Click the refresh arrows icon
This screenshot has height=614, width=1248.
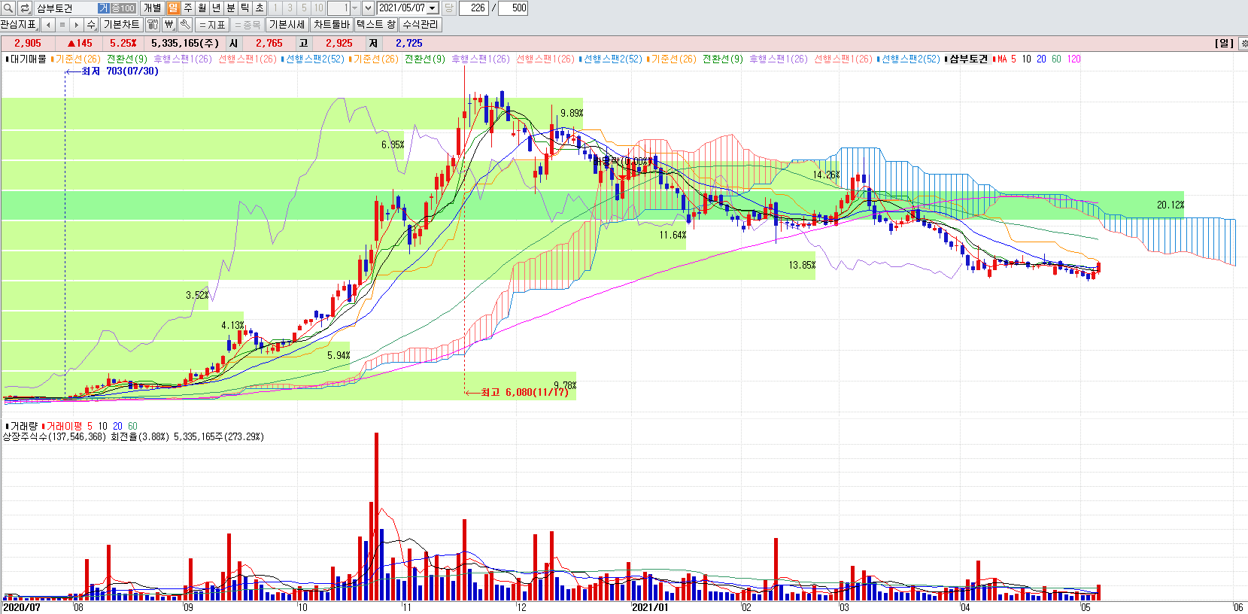pos(25,8)
